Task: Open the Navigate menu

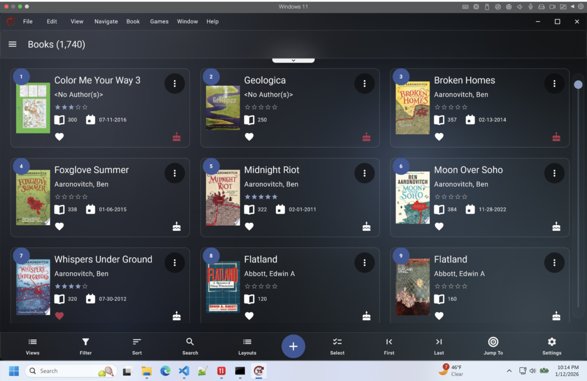Action: click(106, 21)
